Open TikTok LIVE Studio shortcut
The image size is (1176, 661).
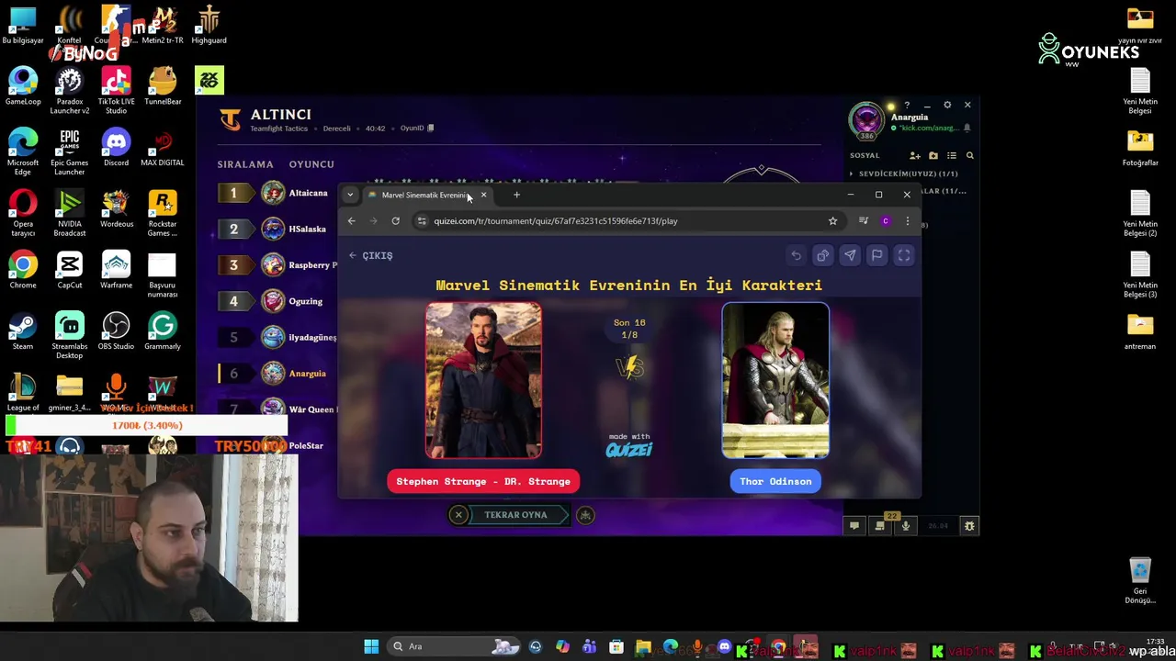tap(116, 90)
